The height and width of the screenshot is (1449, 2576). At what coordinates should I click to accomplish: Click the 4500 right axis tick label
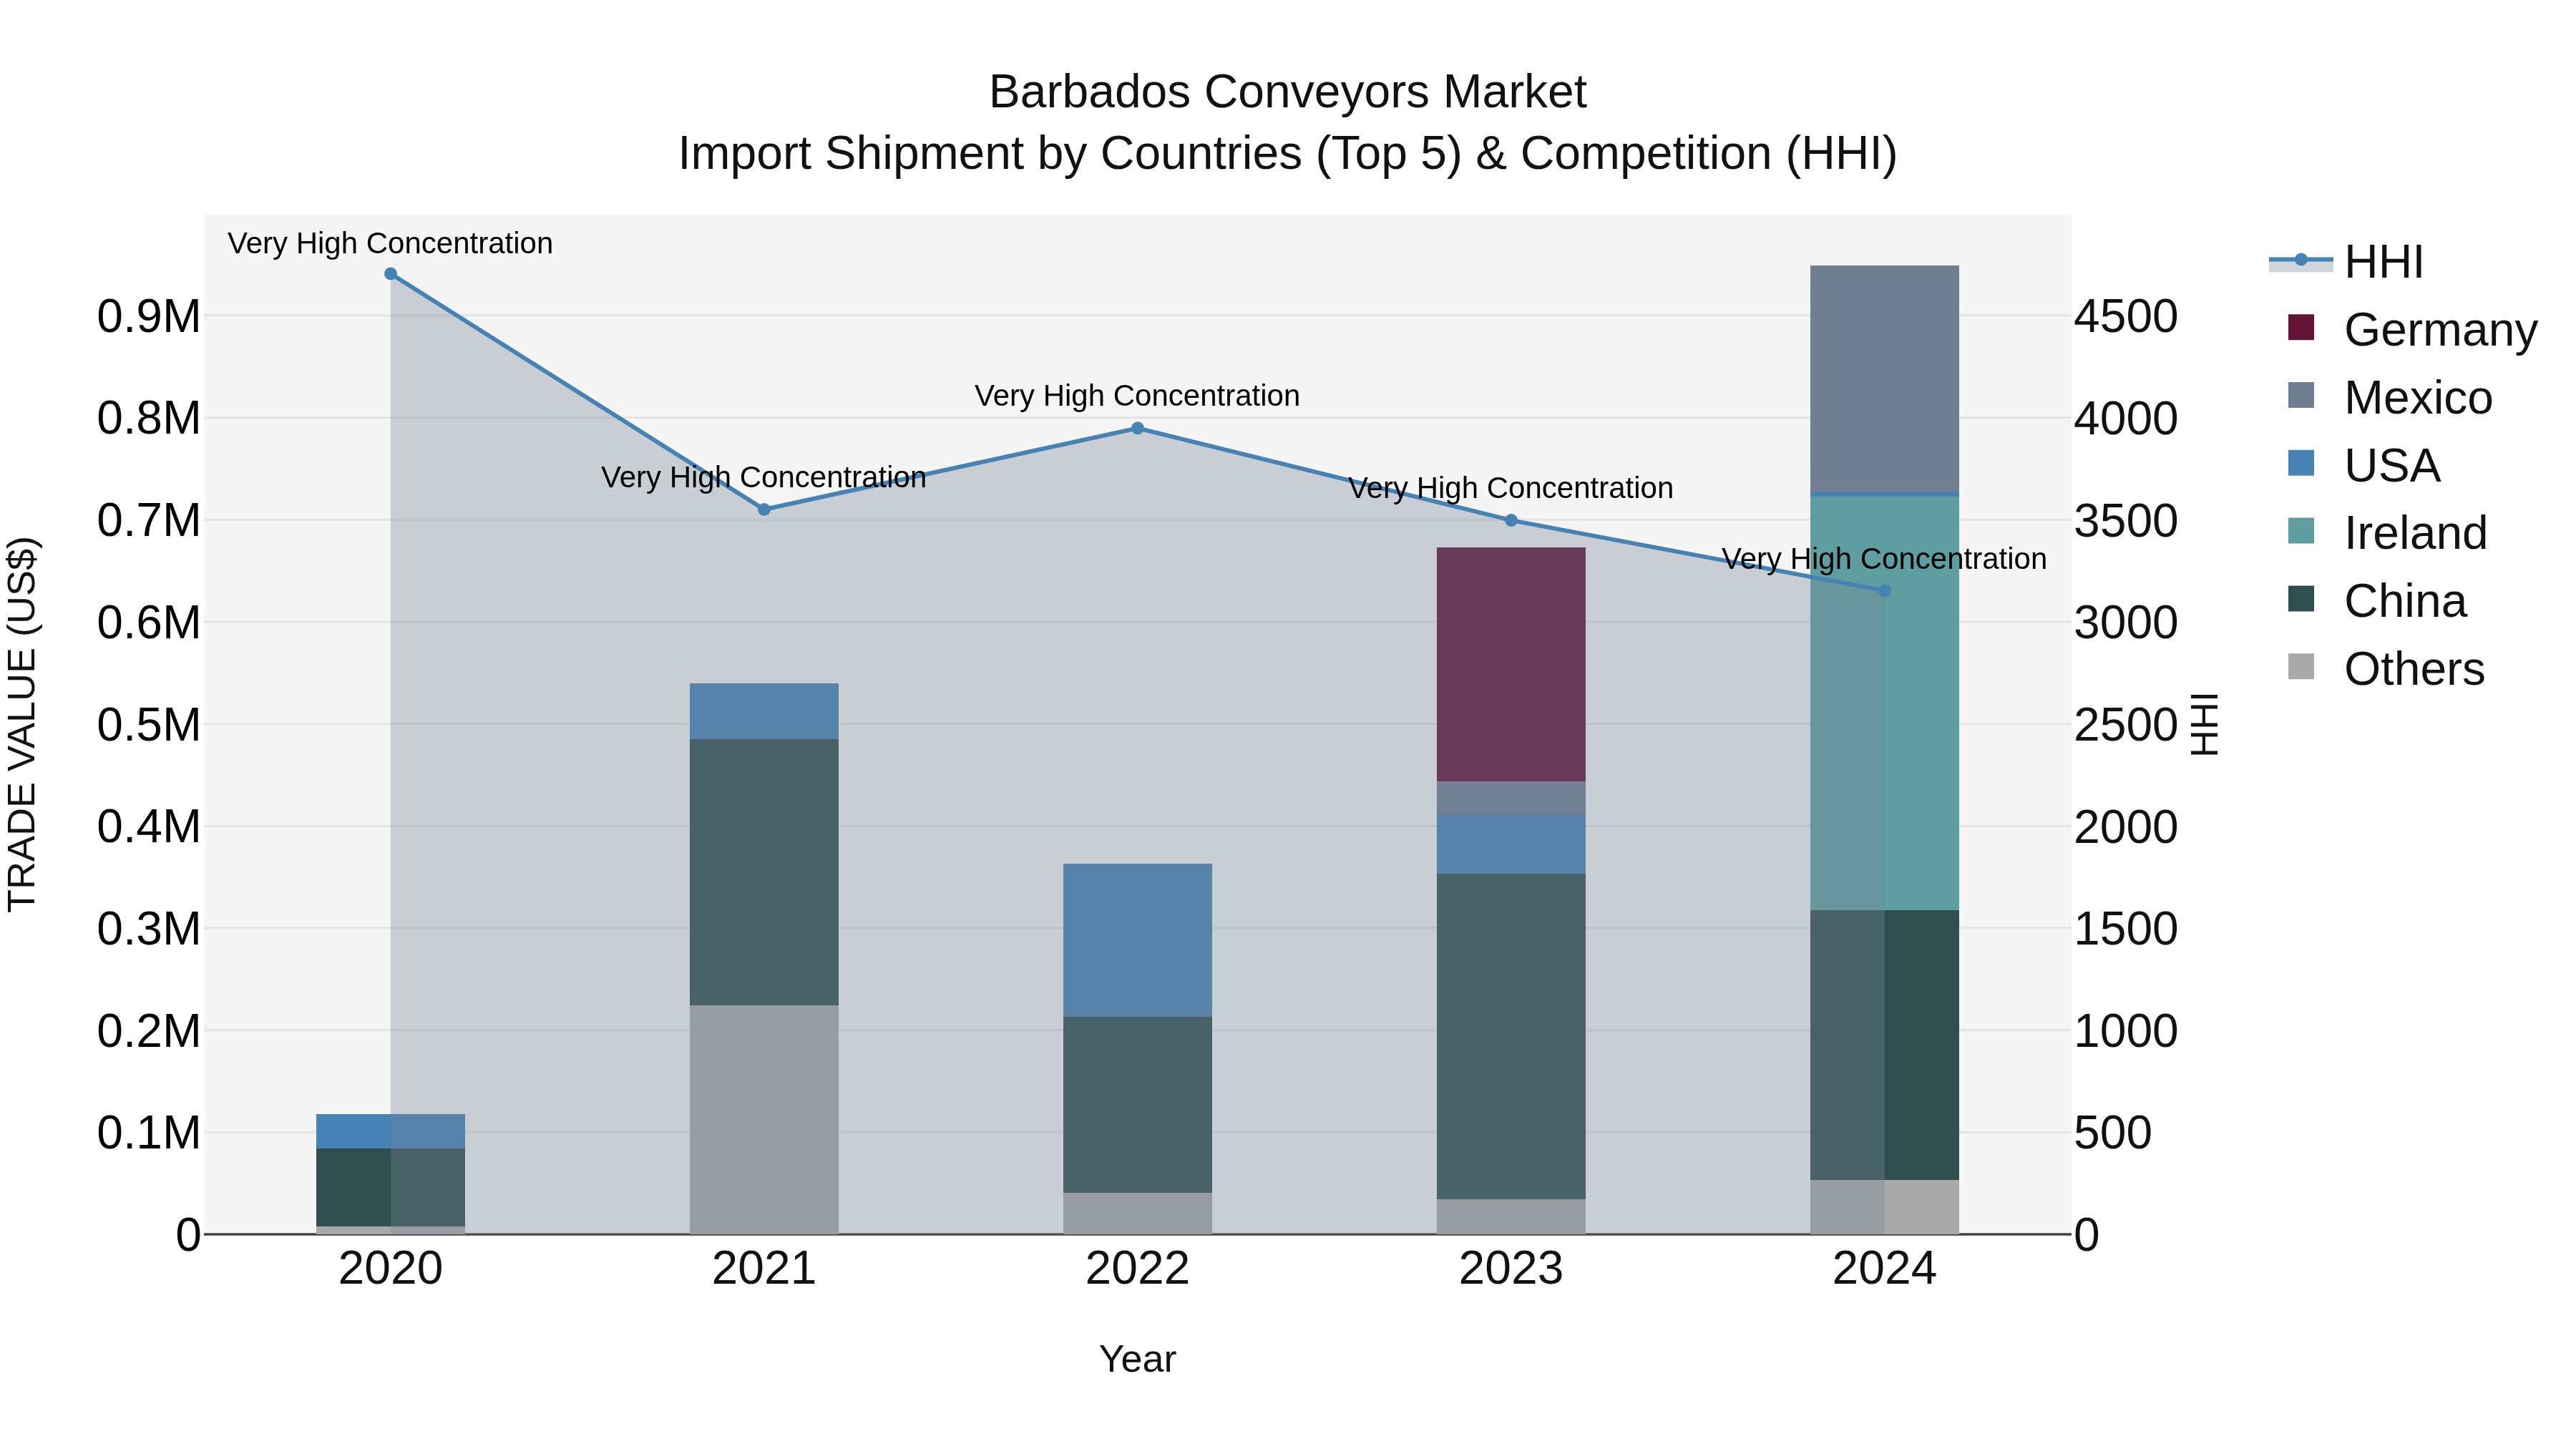pos(2126,317)
